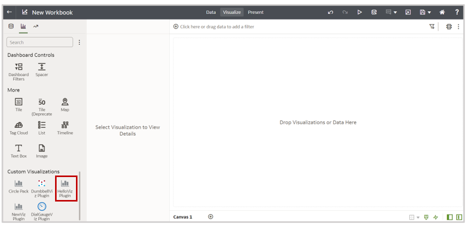Click the filter bar funnel icon
The height and width of the screenshot is (225, 468).
[432, 27]
